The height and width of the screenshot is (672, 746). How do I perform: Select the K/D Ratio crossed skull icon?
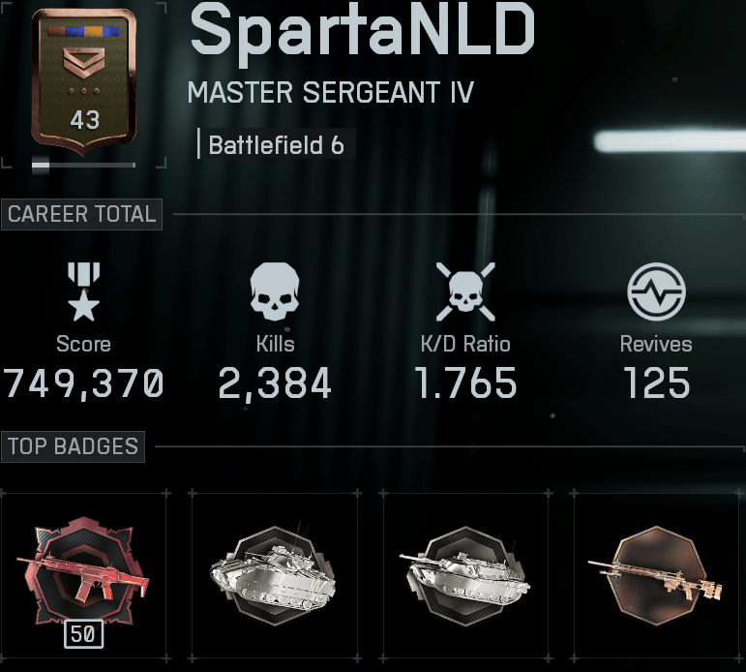point(465,291)
